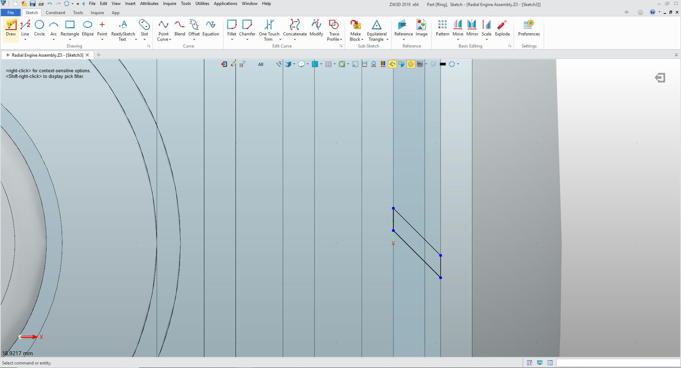This screenshot has height=368, width=681.
Task: Switch to the Constraint ribbon tab
Action: [55, 13]
